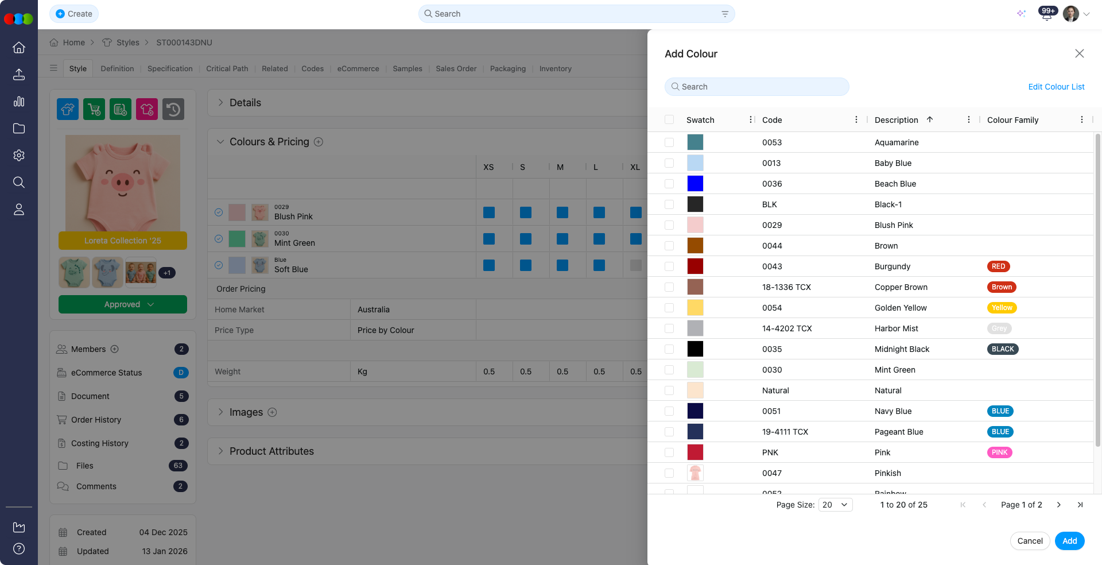Open the Page Size dropdown

(835, 505)
